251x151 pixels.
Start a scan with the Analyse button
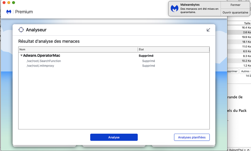pyautogui.click(x=114, y=137)
